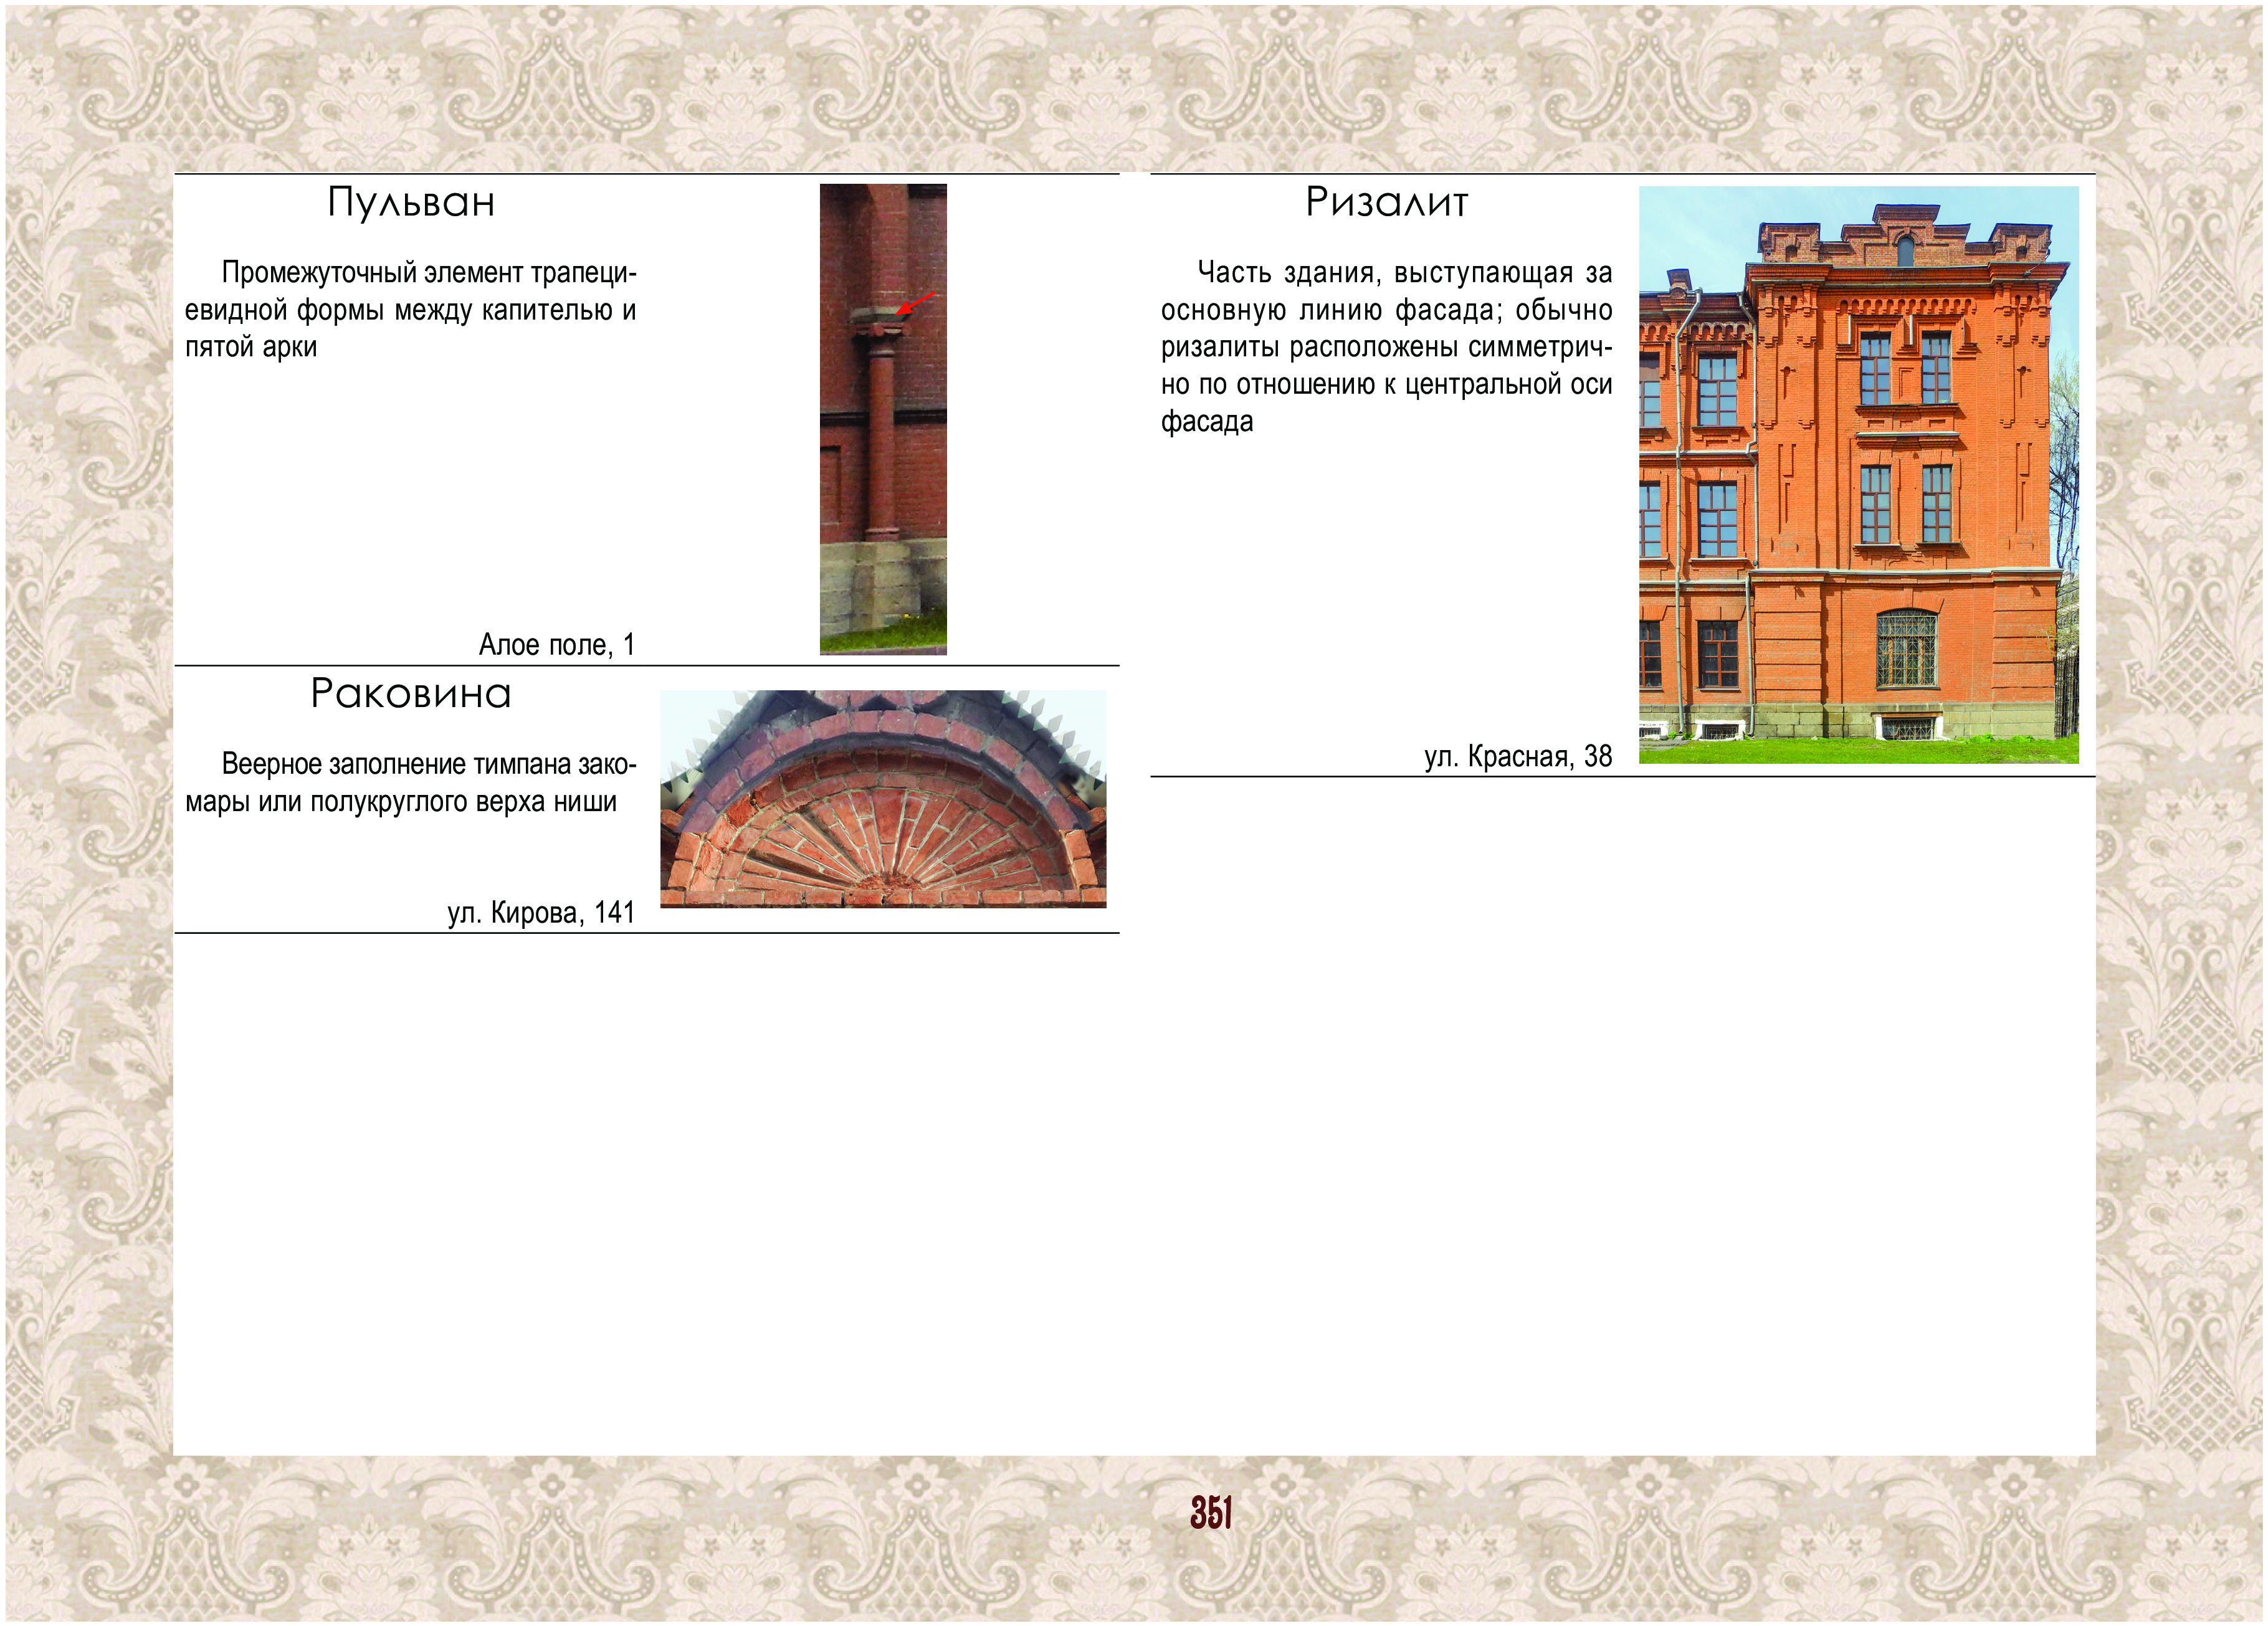This screenshot has width=2268, height=1626.
Task: Click the ул. Кирова, 141 caption
Action: (541, 913)
